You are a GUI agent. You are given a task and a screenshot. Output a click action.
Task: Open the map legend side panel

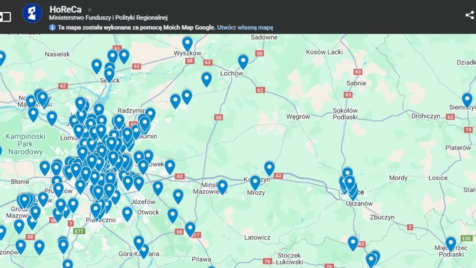[x=6, y=17]
